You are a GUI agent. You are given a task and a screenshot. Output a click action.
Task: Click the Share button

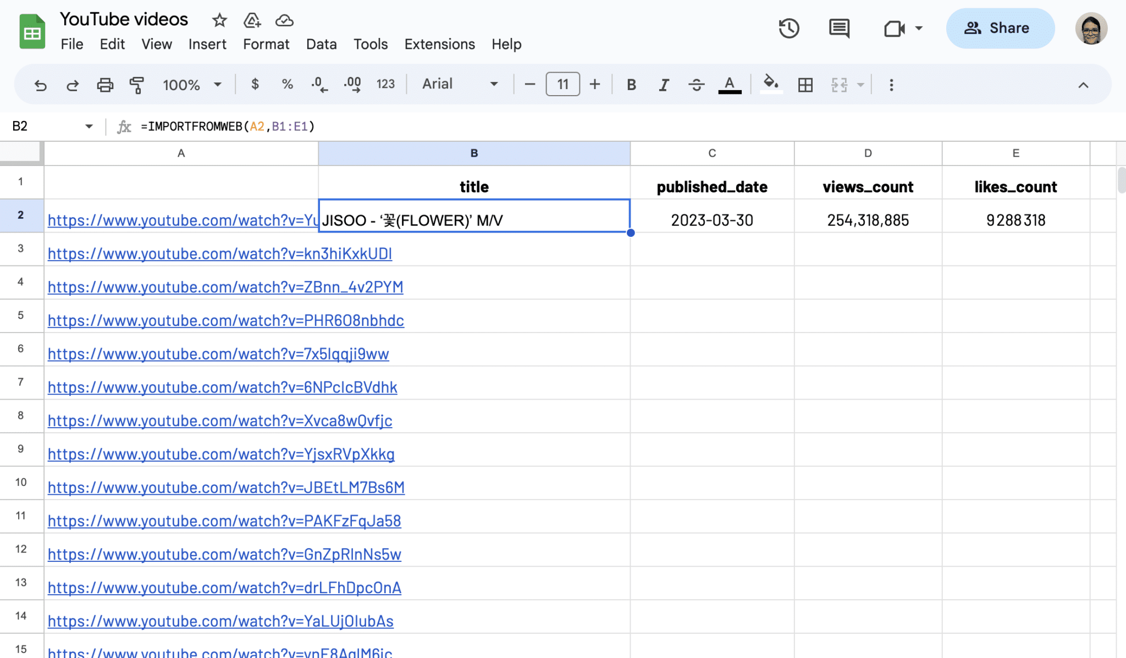[1001, 28]
